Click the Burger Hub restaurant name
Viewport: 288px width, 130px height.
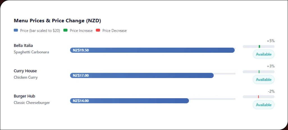[x=24, y=96]
